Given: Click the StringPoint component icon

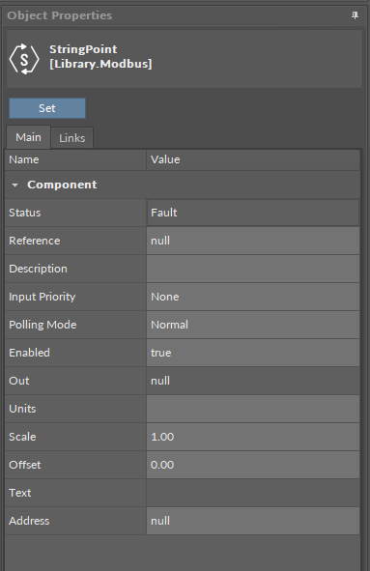Looking at the screenshot, I should pos(24,59).
